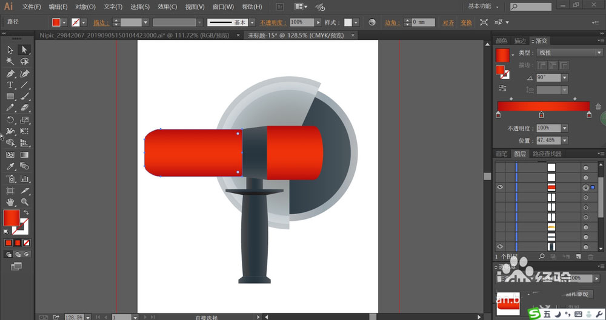606x320 pixels.
Task: Open 基本功能 workspace switcher
Action: [483, 6]
